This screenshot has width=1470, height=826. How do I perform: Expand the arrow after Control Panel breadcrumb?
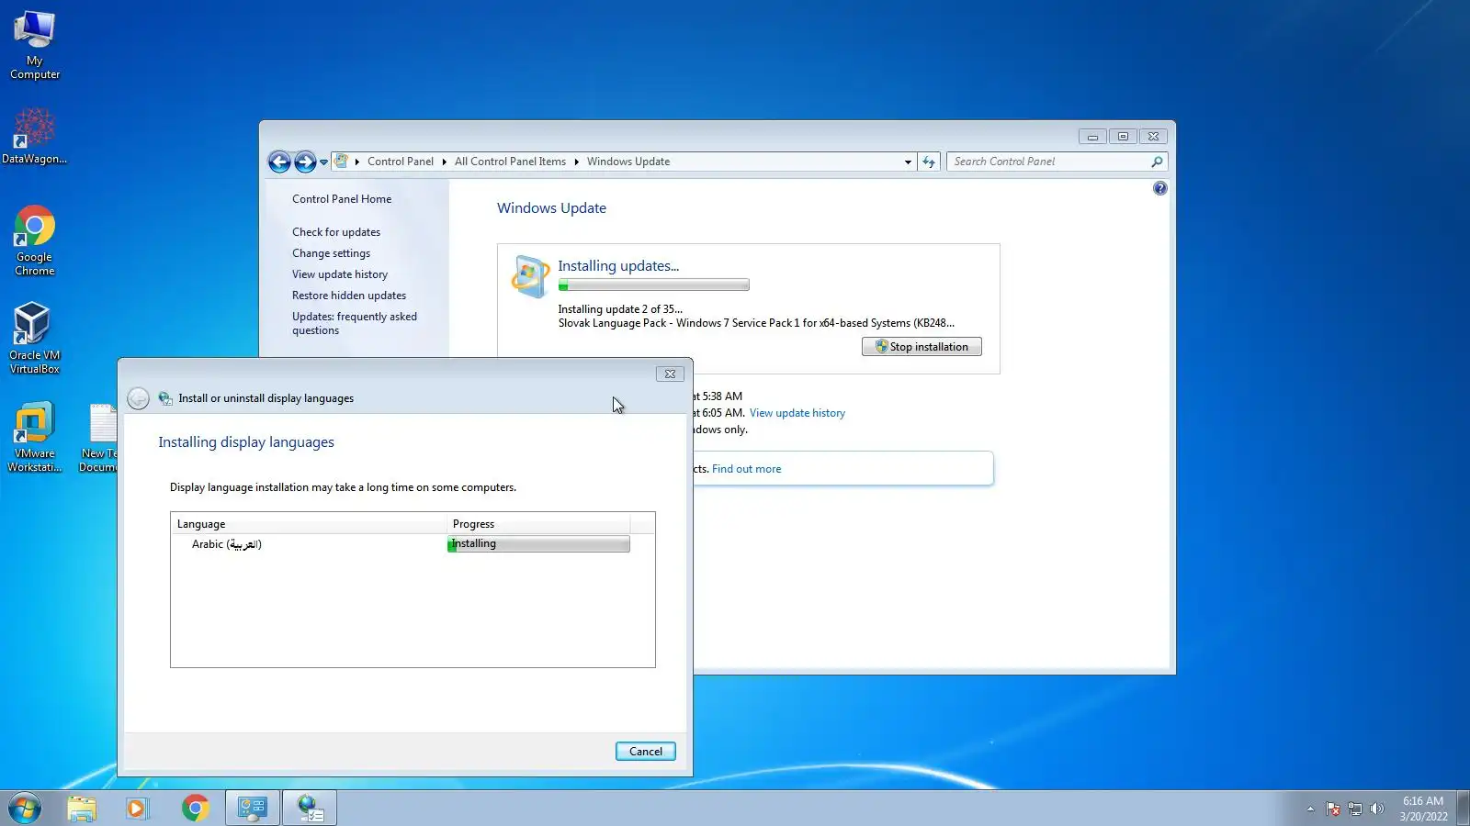point(444,162)
